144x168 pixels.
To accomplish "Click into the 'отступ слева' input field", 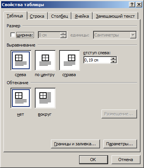I will coord(97,60).
